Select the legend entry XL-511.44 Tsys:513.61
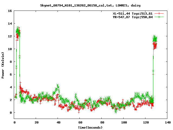173x130 pixels. 133,14
